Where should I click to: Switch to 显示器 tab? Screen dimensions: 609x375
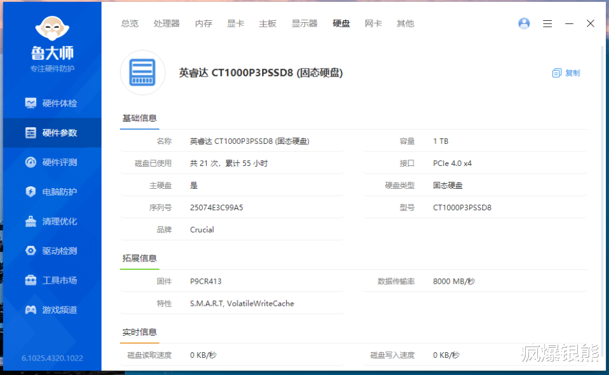coord(304,23)
